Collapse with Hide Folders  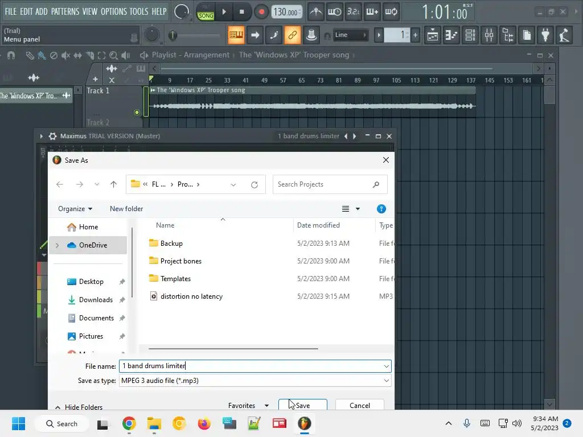79,407
